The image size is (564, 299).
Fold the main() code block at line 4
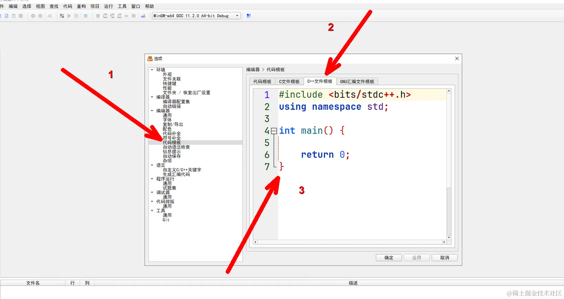pos(274,131)
